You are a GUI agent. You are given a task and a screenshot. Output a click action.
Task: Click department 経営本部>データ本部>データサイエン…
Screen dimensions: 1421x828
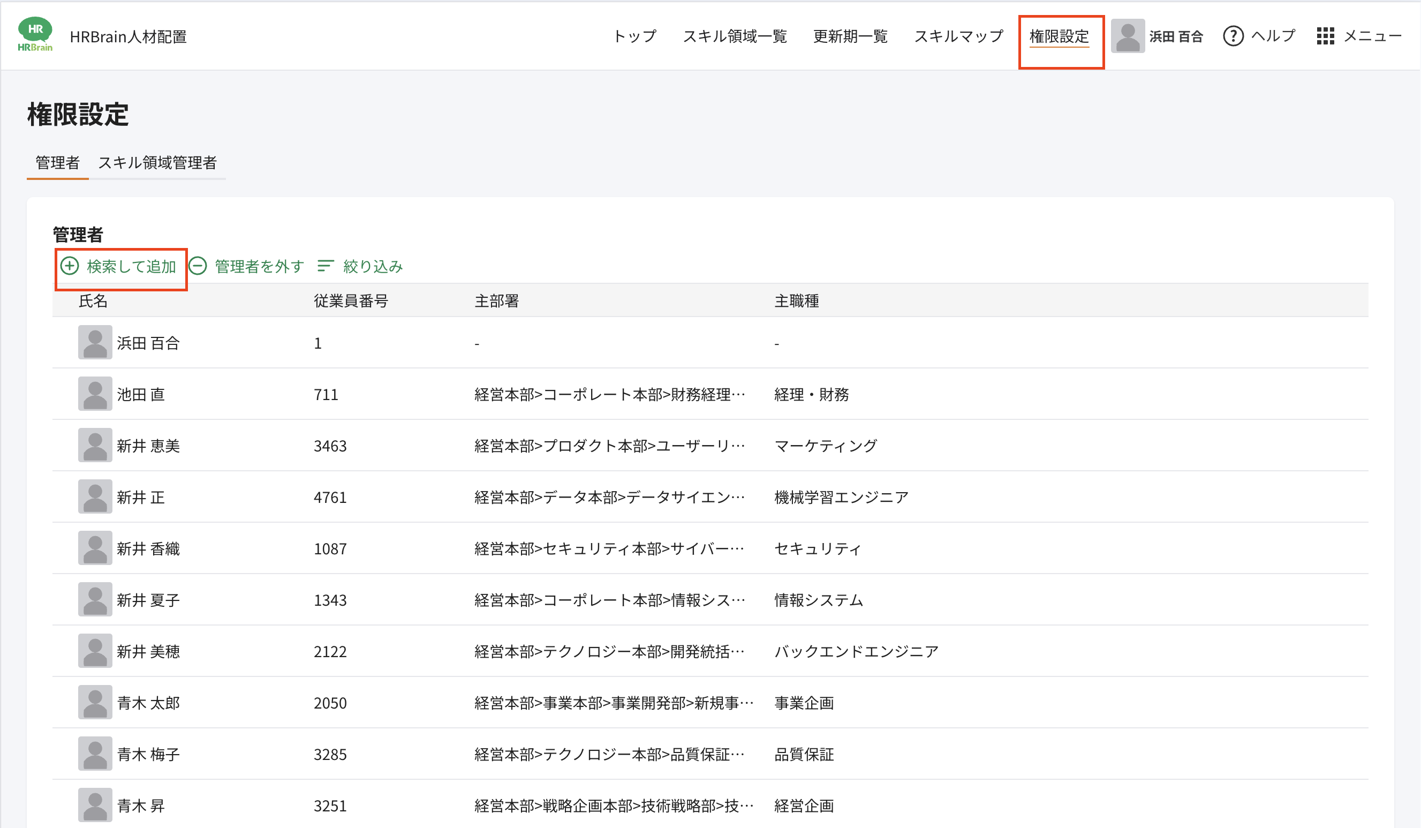pyautogui.click(x=609, y=497)
